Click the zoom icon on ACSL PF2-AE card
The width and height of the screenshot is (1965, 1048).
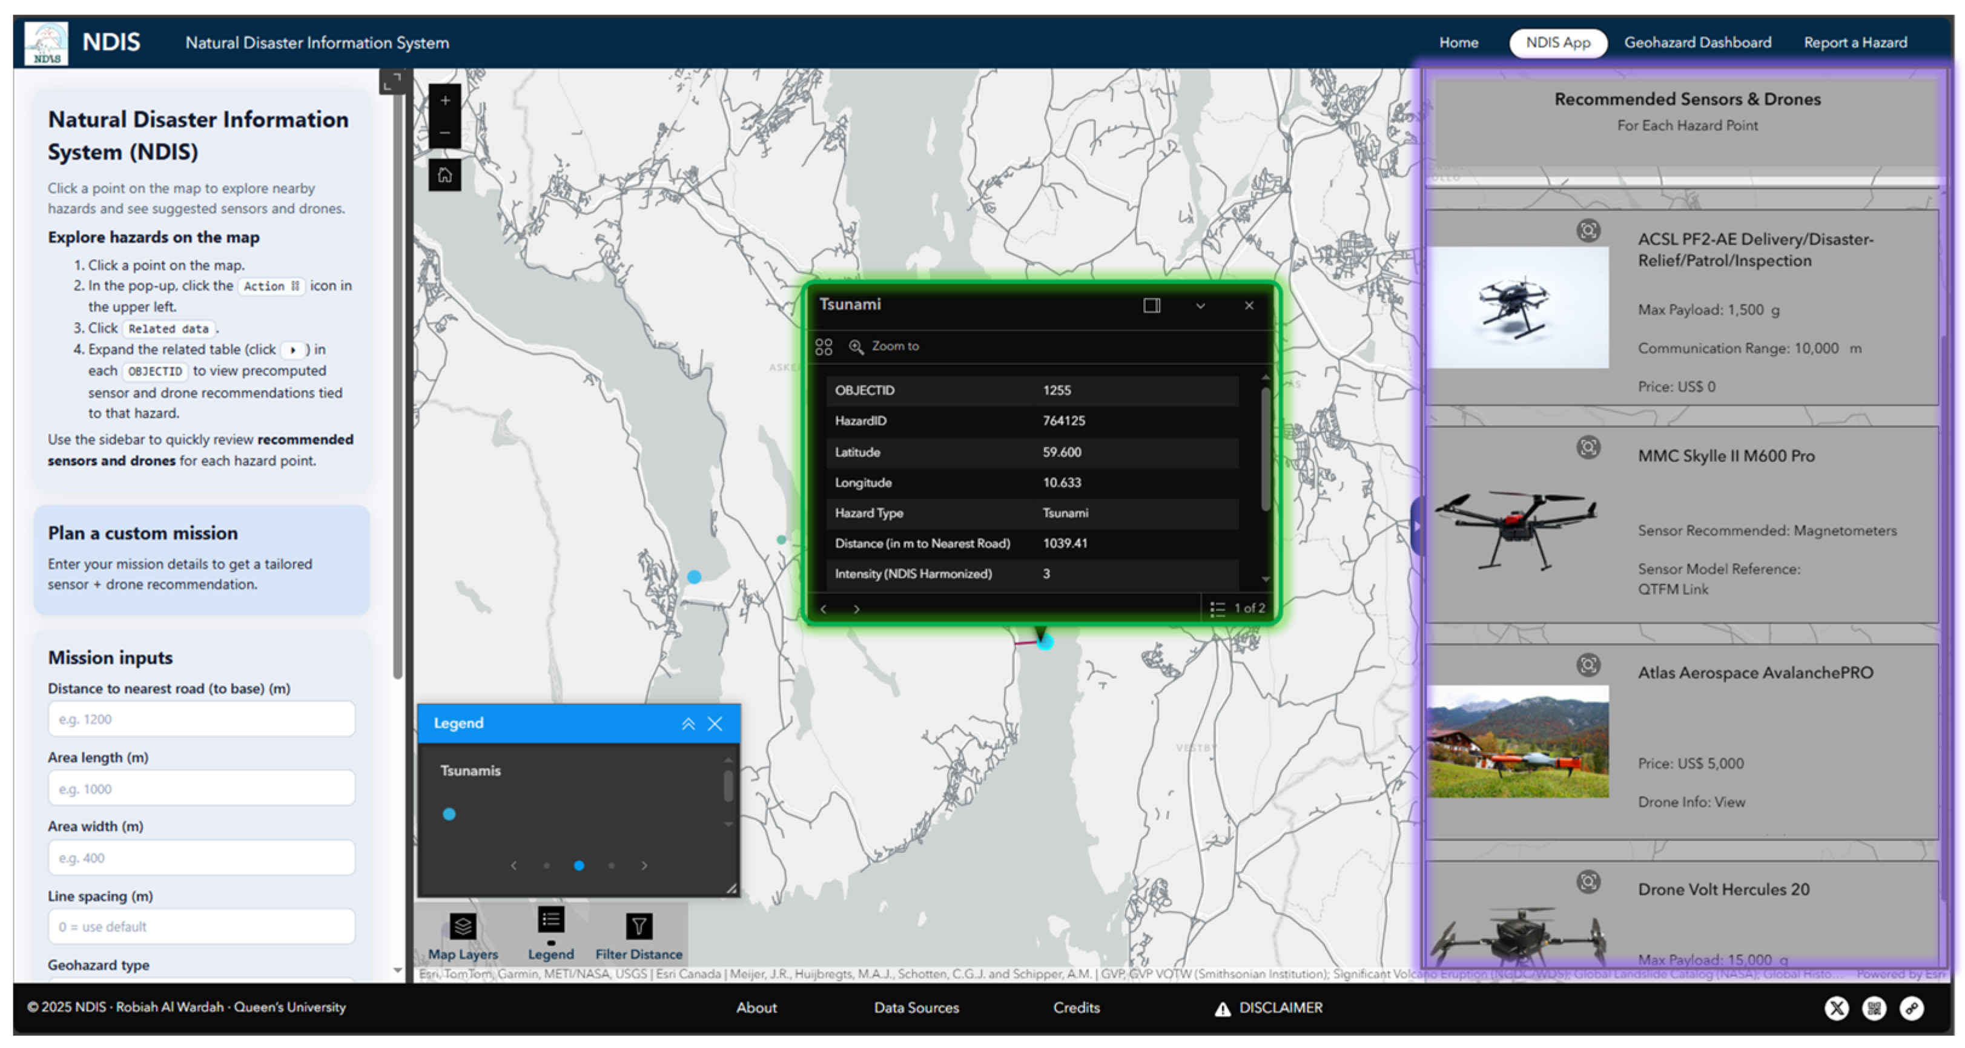(x=1588, y=230)
